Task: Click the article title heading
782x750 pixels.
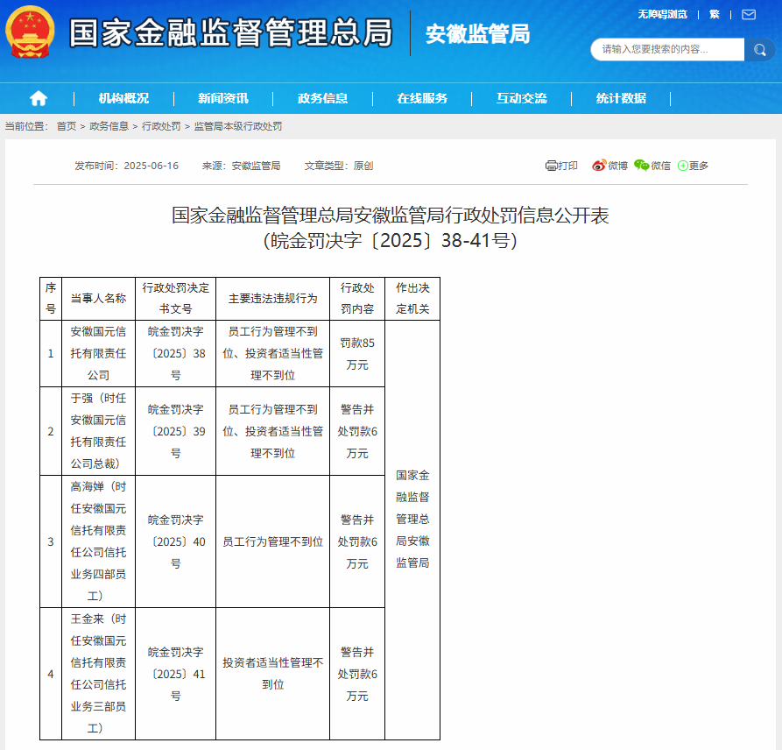Action: tap(391, 228)
